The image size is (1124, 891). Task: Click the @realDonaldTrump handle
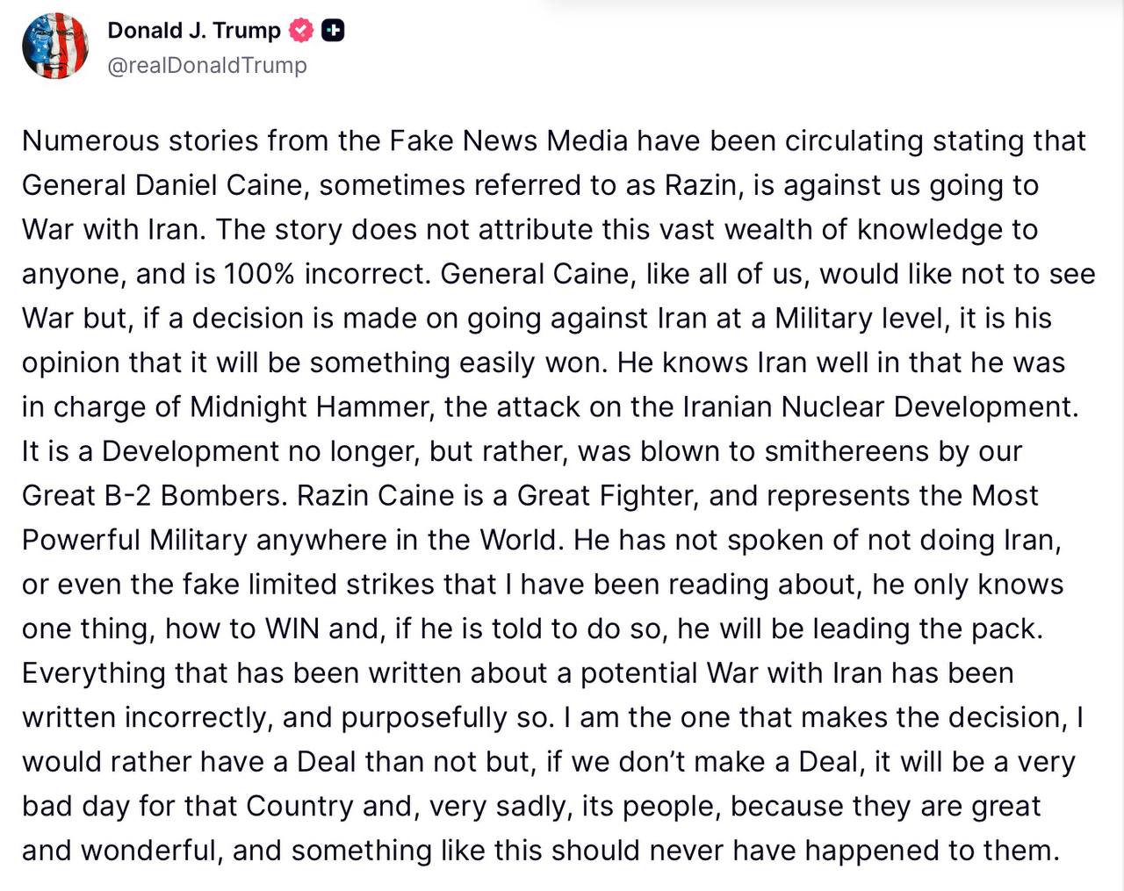click(x=207, y=66)
